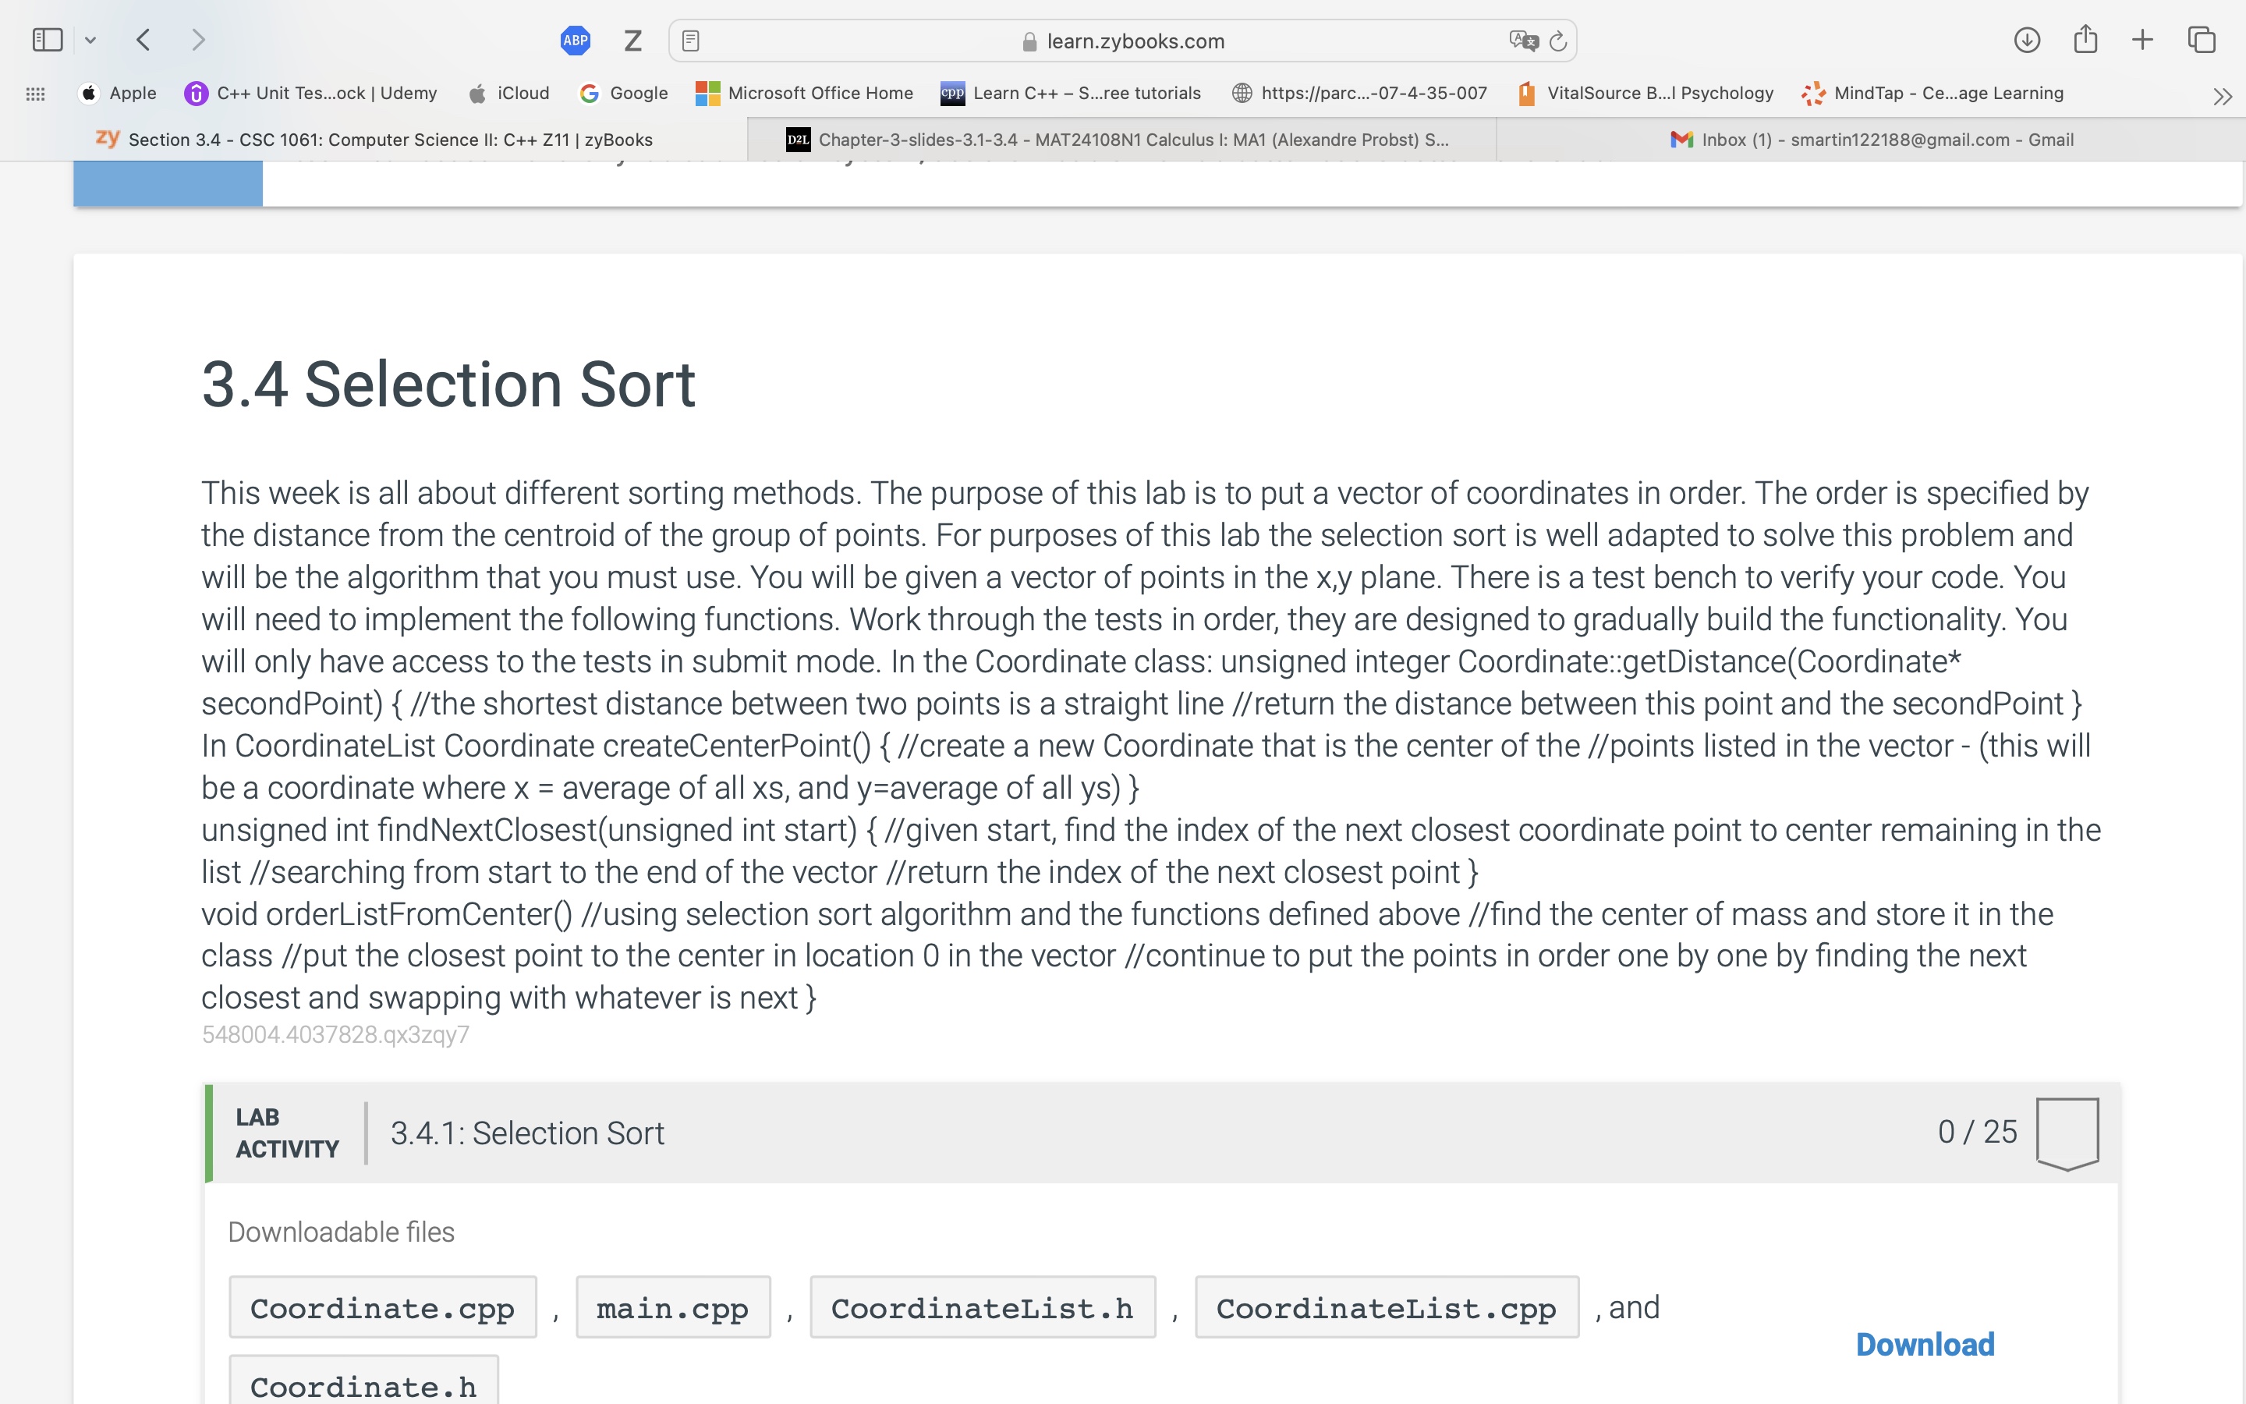Screen dimensions: 2246x1404
Task: Go back with the back arrow
Action: pos(143,40)
